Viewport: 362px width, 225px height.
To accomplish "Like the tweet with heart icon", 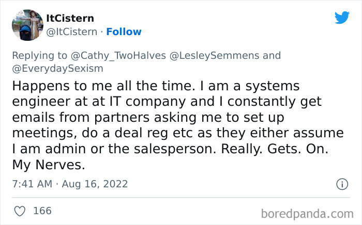I will coord(20,211).
